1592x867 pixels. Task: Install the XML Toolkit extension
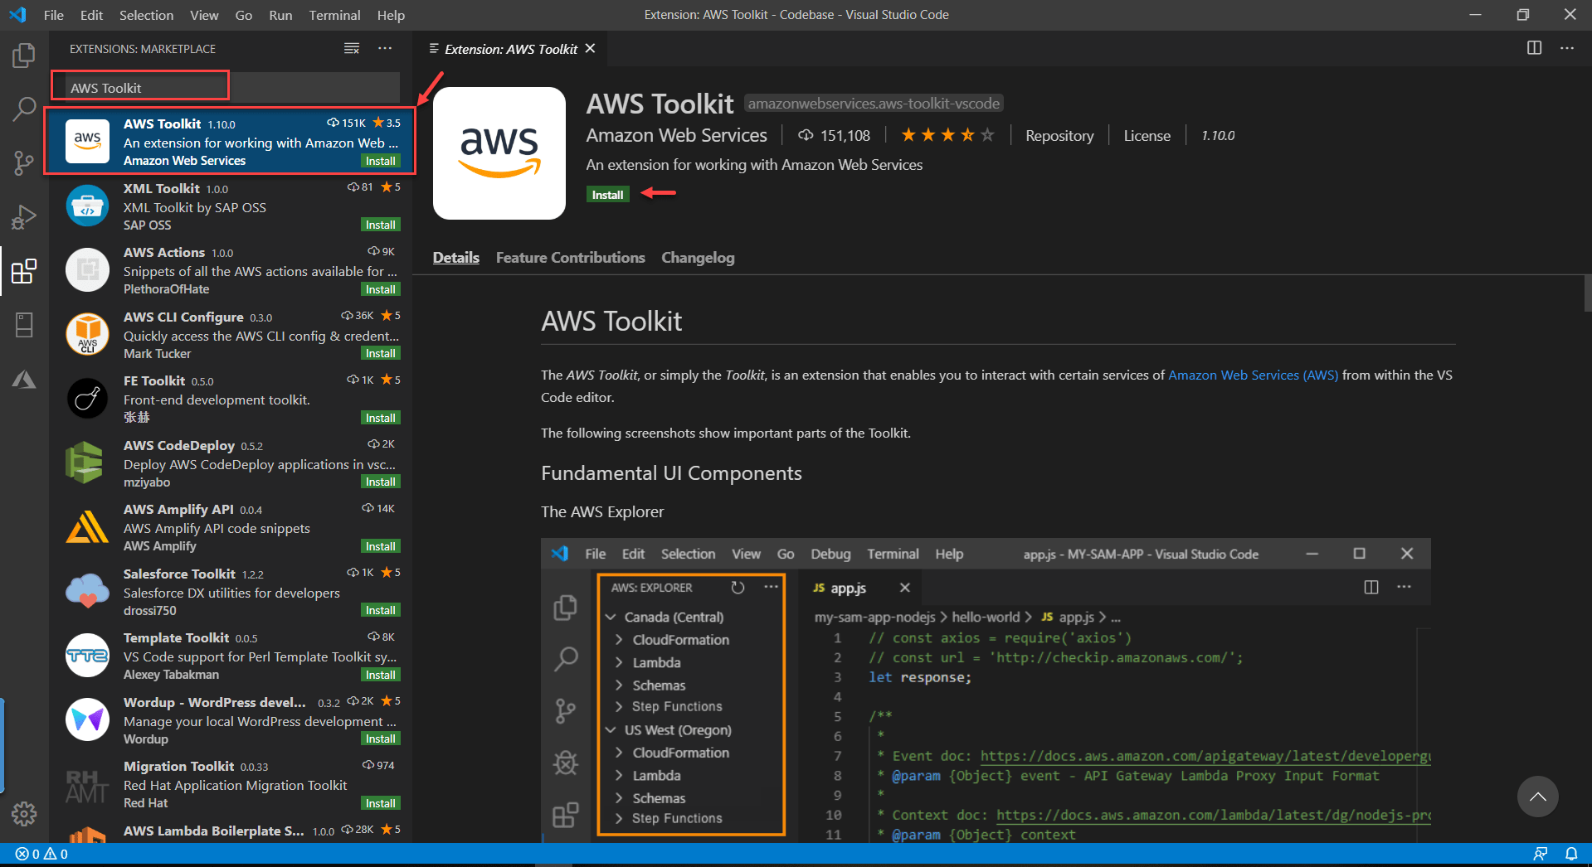point(380,224)
